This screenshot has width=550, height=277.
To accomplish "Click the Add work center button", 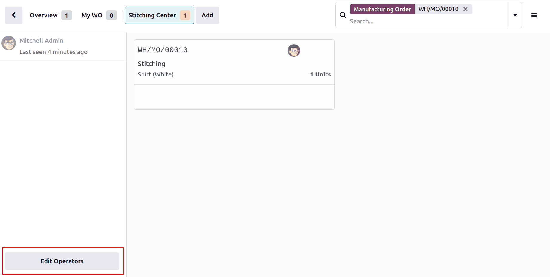I will pyautogui.click(x=207, y=15).
